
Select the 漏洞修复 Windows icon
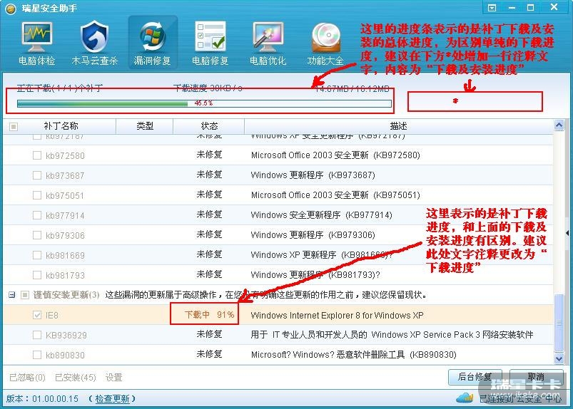[x=153, y=36]
